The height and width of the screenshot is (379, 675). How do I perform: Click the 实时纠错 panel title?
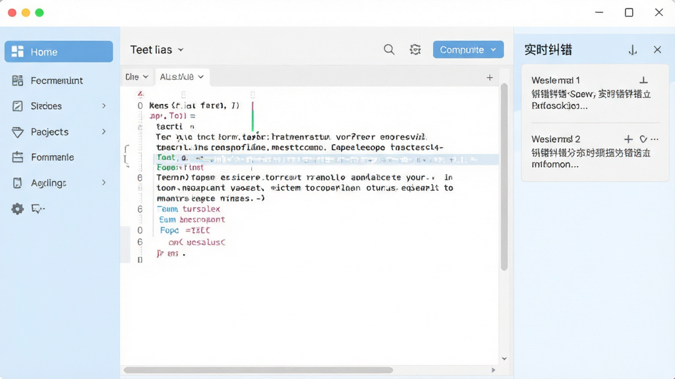click(x=548, y=50)
